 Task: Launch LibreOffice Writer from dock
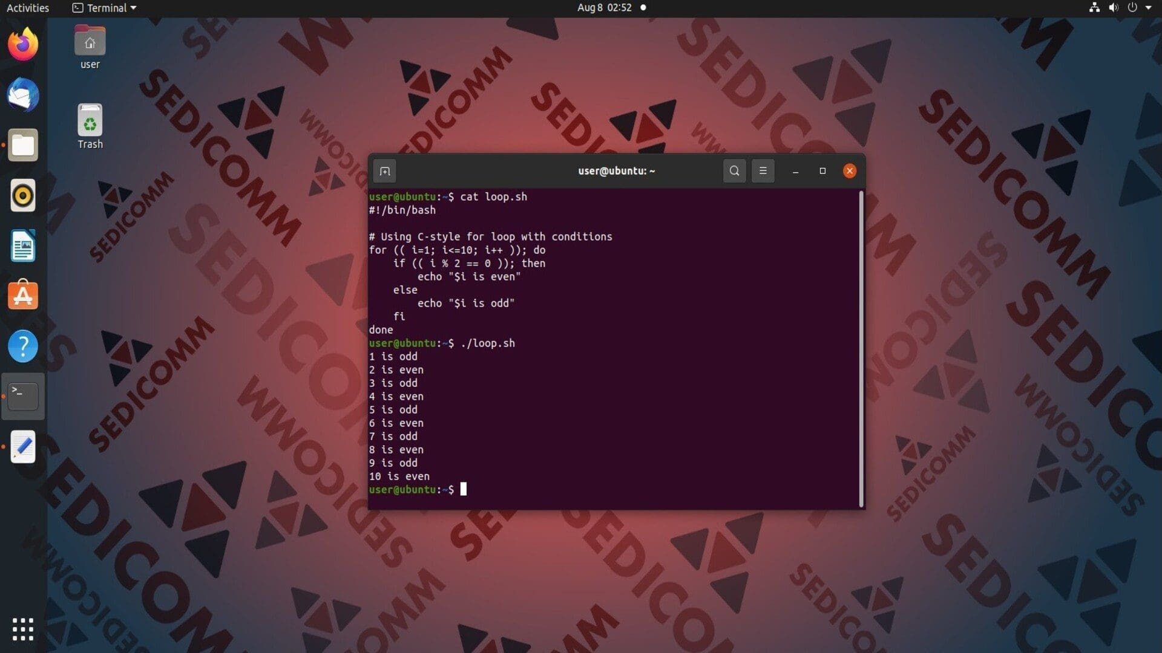23,246
